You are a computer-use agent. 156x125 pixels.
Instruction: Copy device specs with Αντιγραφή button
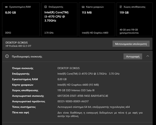tap(133, 56)
